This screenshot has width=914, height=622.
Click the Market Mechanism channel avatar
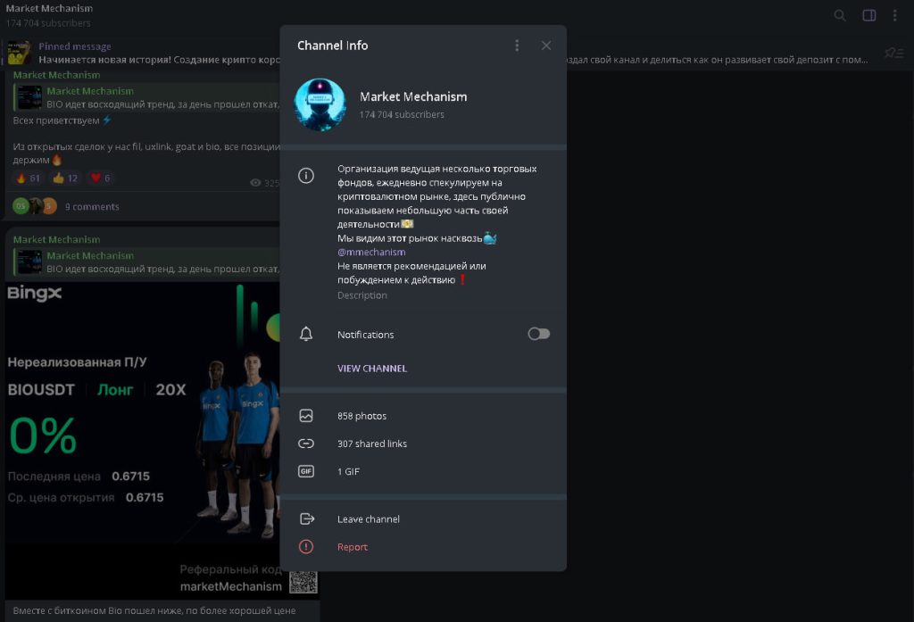pos(320,104)
